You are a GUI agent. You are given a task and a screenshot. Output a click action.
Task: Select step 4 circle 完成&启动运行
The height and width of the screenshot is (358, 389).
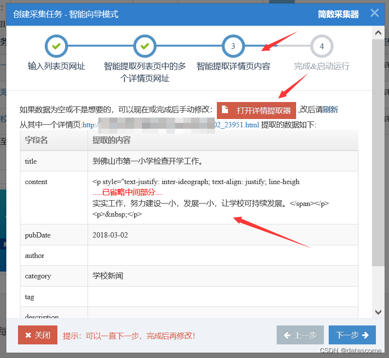[x=321, y=46]
